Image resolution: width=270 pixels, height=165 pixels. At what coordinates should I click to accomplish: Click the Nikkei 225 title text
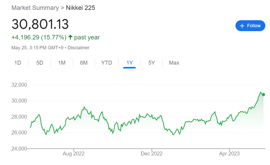pos(80,8)
